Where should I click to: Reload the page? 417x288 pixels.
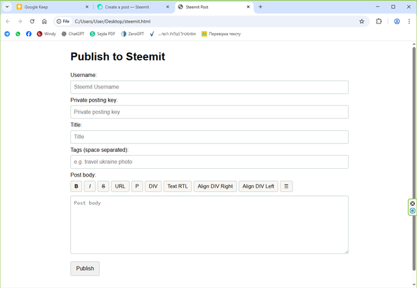pyautogui.click(x=32, y=22)
